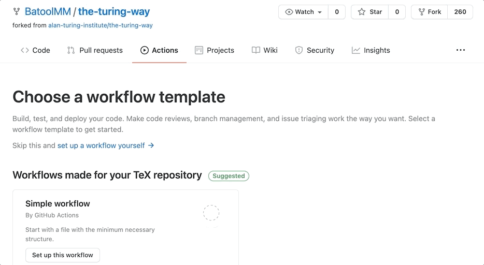
Task: Click the Wiki book icon
Action: tap(256, 50)
